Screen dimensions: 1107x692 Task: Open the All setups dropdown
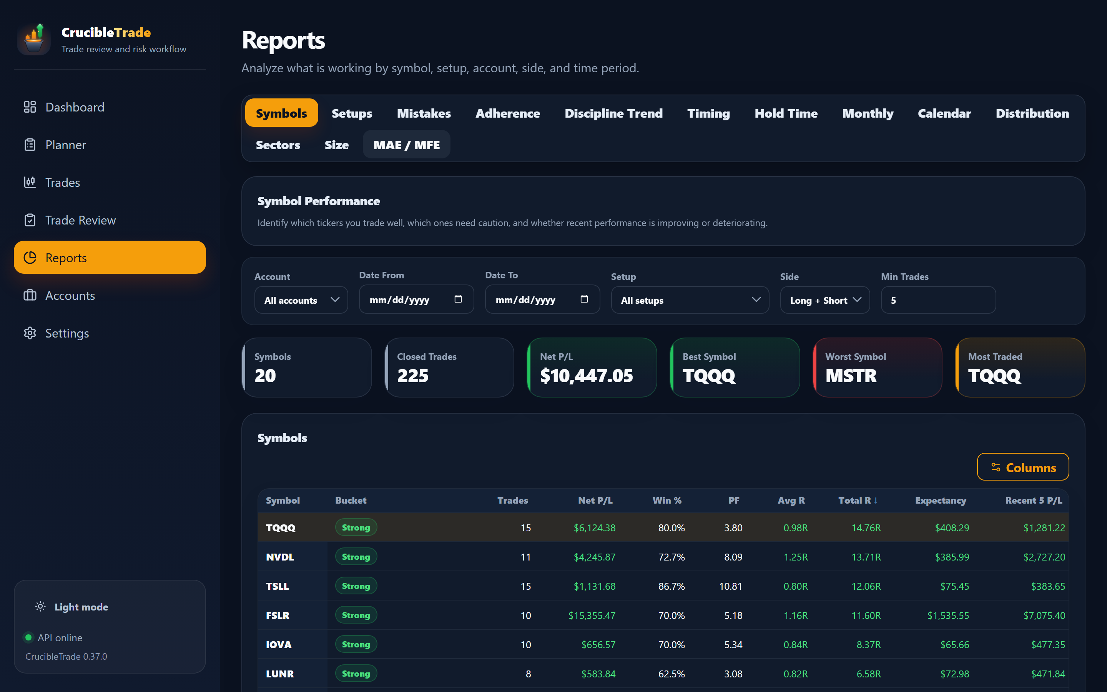pos(690,300)
